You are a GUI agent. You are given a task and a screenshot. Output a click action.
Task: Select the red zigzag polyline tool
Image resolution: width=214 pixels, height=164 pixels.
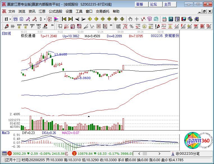(x=143, y=19)
